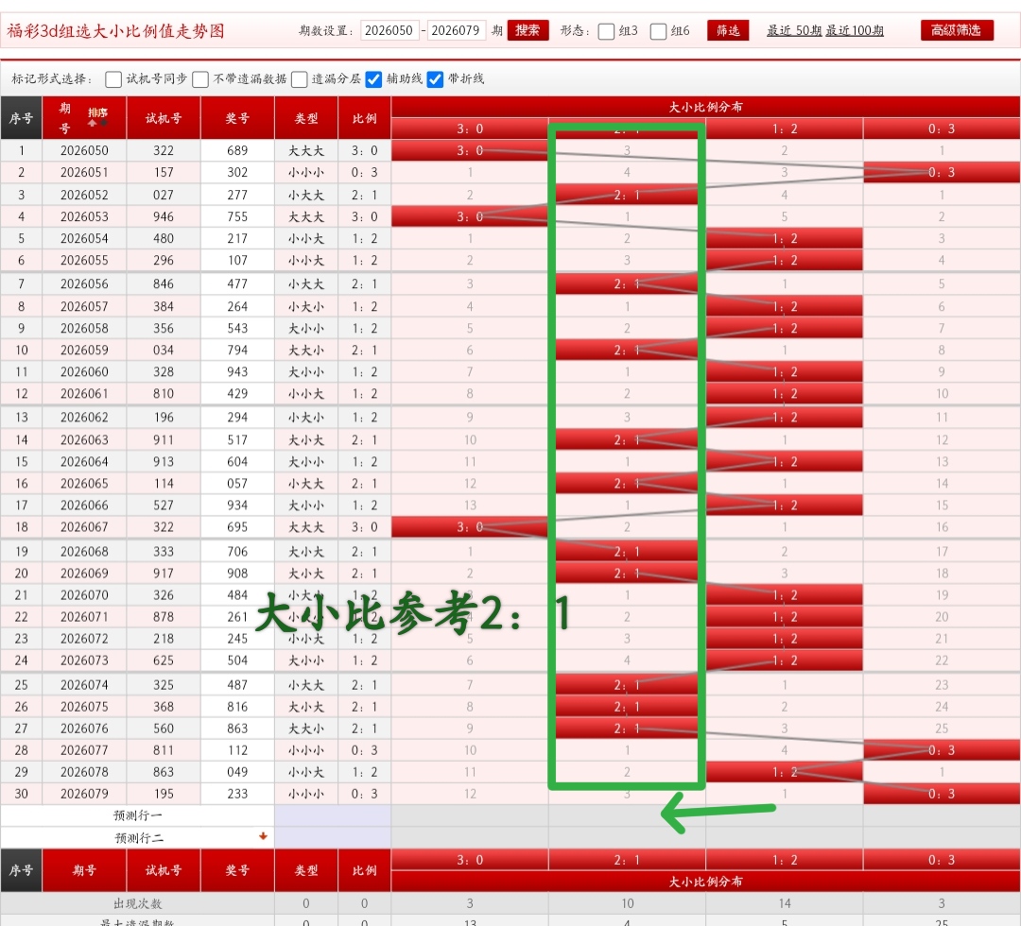Click the descending sort arrow in 期号 header

click(x=103, y=122)
